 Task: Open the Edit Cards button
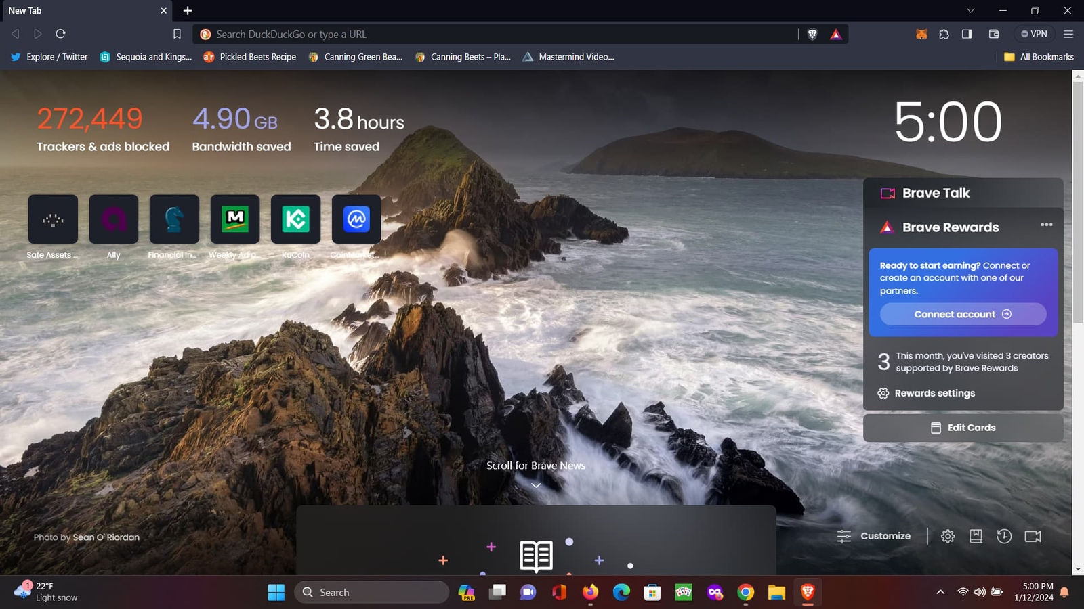pyautogui.click(x=962, y=428)
